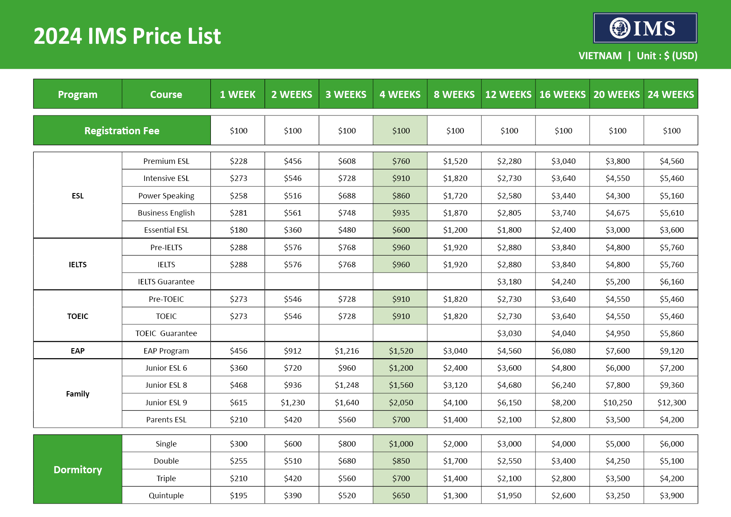
Task: Click the Single dormitory 4 weeks price
Action: 401,444
